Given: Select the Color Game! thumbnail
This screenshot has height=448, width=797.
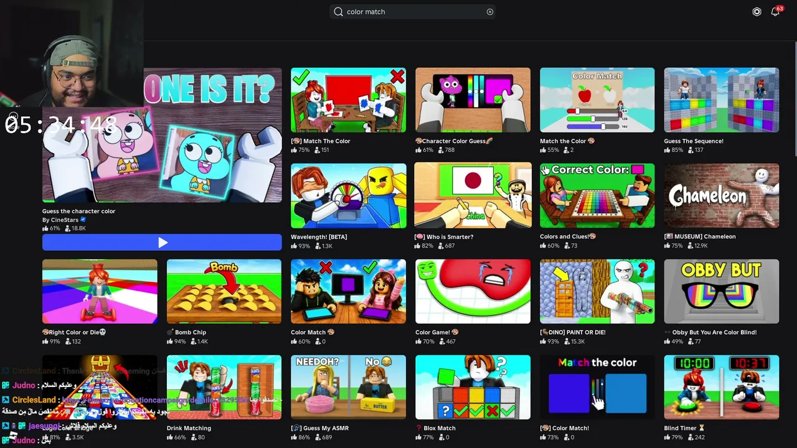Looking at the screenshot, I should tap(473, 291).
